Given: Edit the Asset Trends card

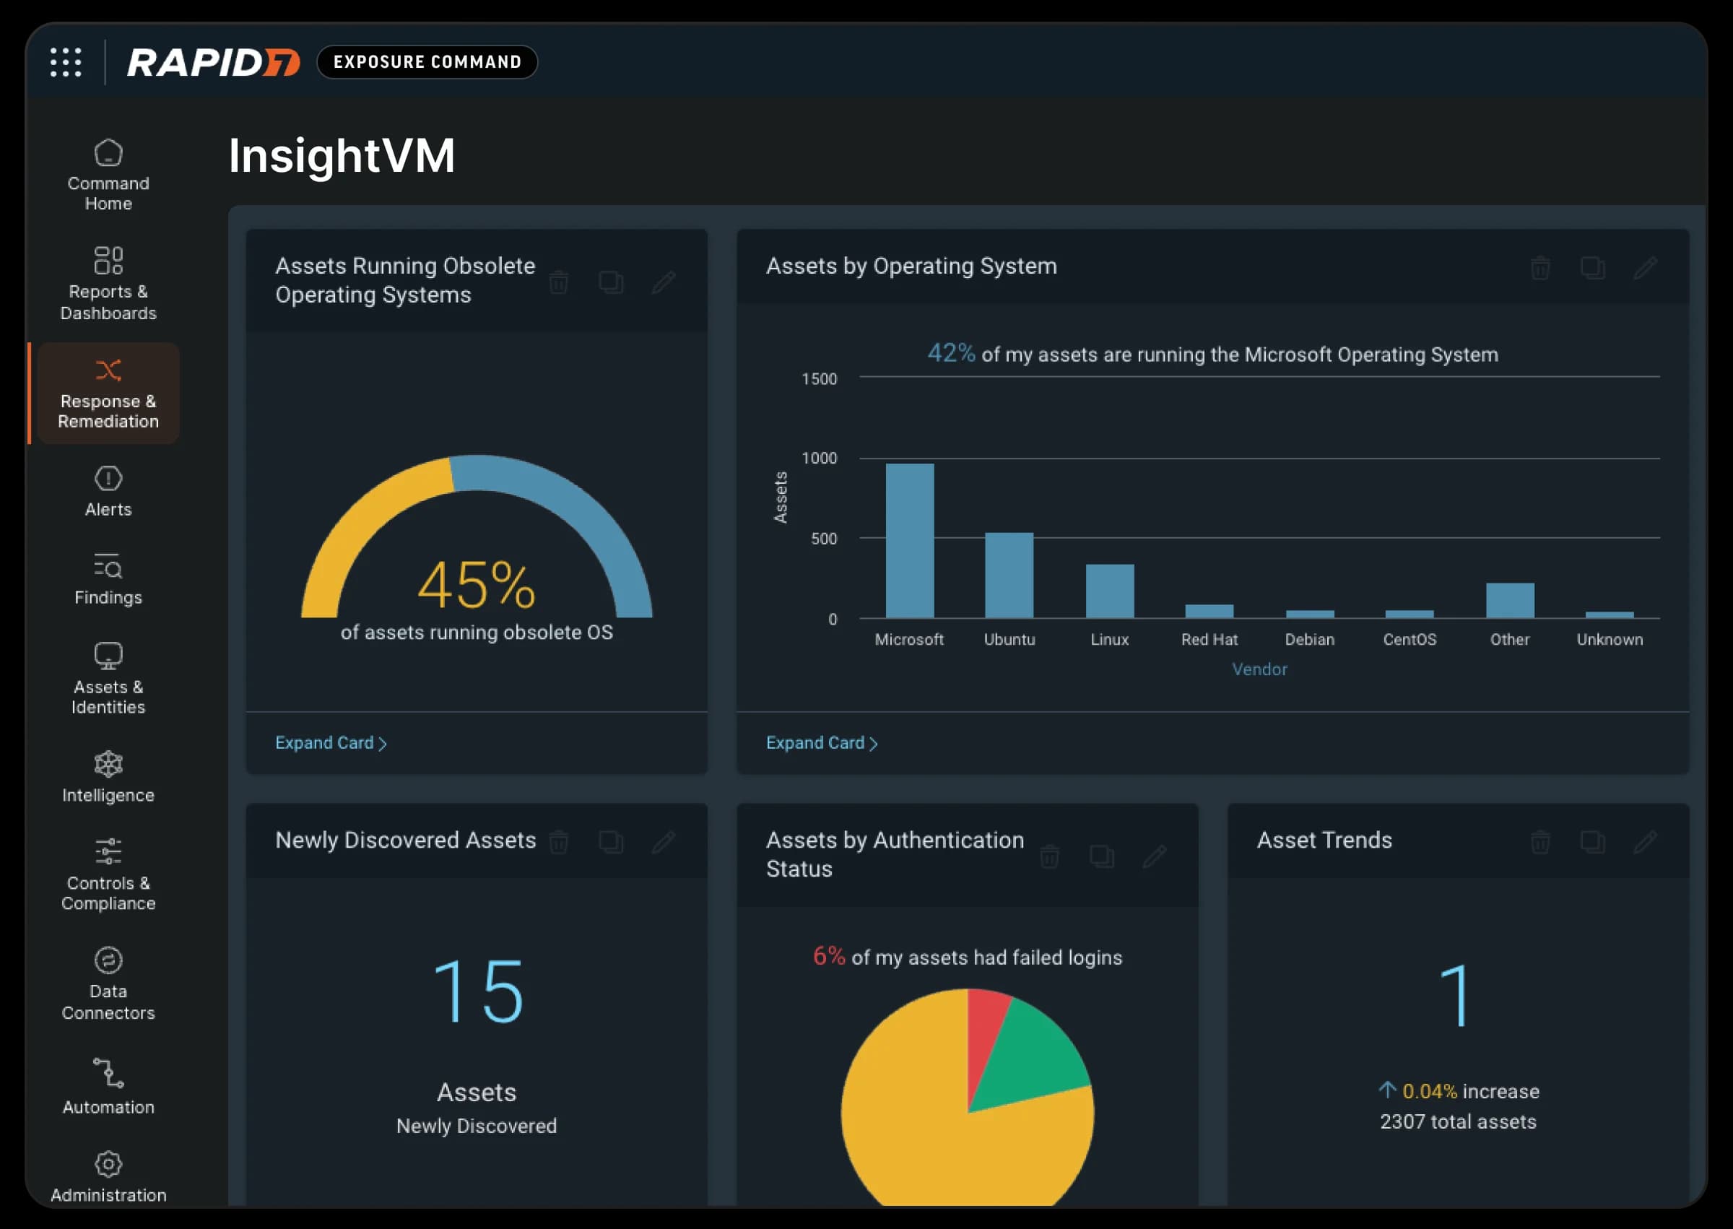Looking at the screenshot, I should tap(1645, 841).
